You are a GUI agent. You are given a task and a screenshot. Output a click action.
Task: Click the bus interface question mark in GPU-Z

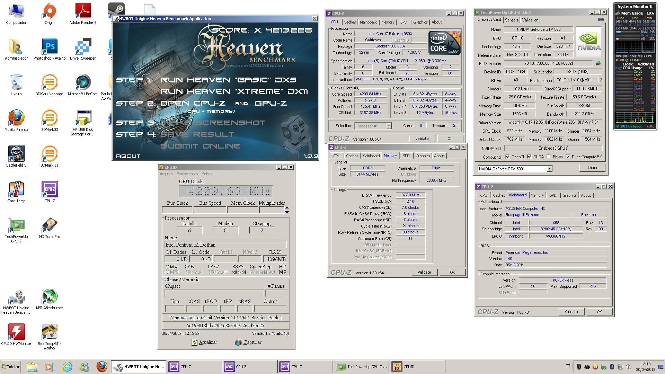601,80
